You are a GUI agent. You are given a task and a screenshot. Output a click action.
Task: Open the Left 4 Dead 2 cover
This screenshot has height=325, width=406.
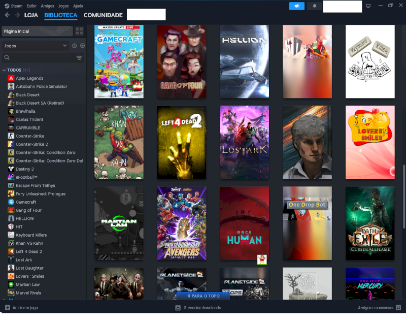click(182, 142)
